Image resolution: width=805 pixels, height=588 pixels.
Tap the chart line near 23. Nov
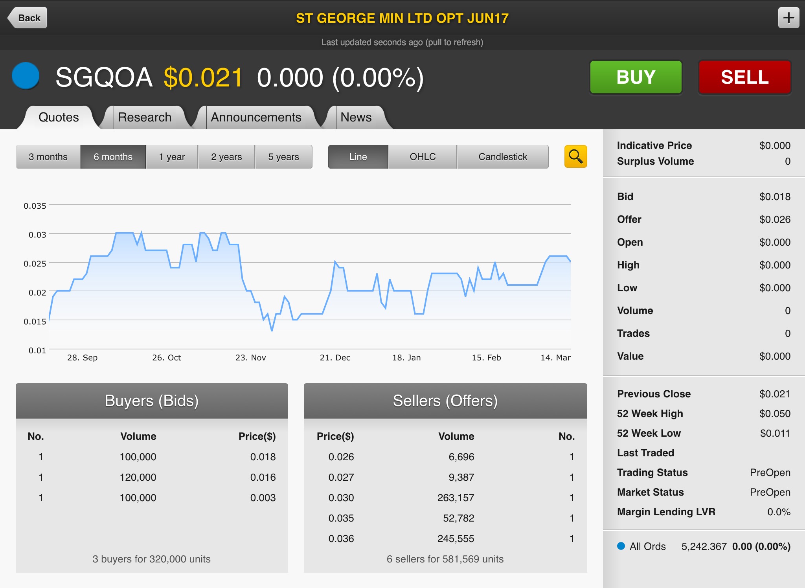coord(250,291)
